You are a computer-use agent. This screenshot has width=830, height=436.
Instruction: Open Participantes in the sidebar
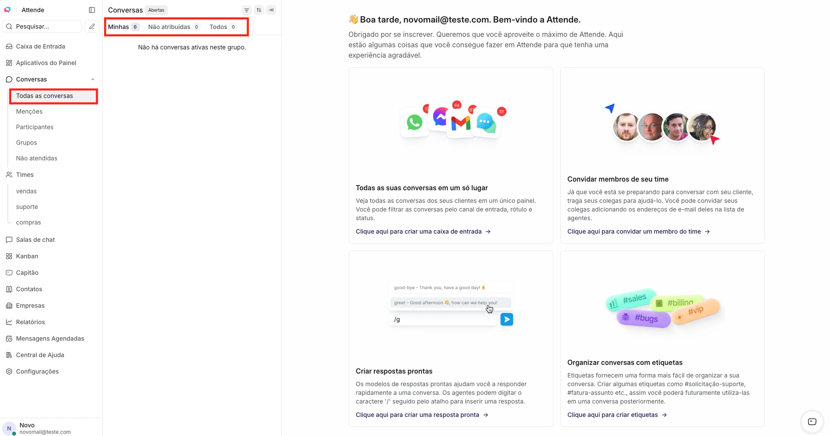(35, 127)
